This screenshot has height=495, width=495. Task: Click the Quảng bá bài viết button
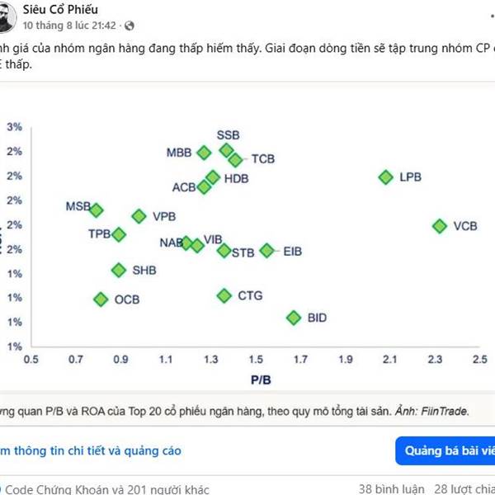click(445, 450)
